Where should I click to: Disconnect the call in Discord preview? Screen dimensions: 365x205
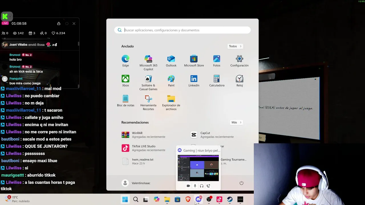pos(208,186)
